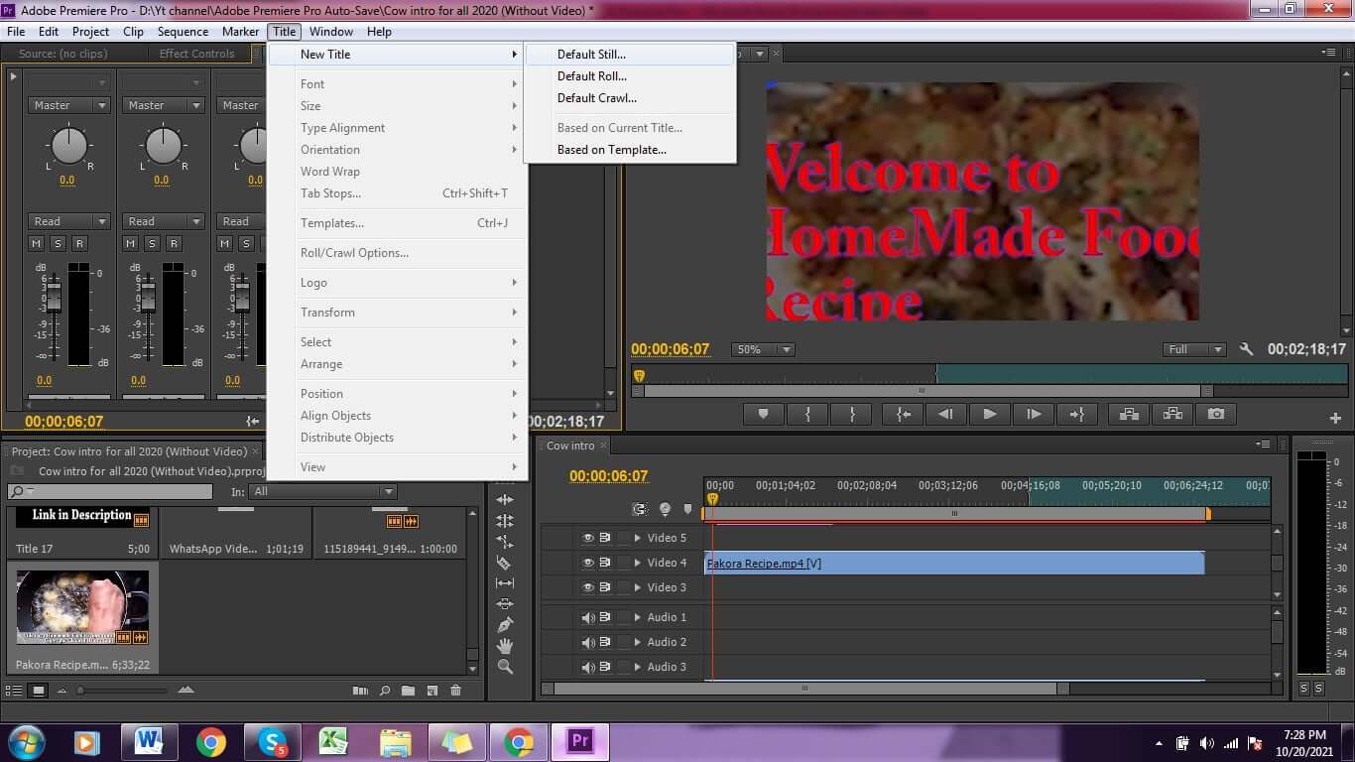Add a marker in Program Monitor
This screenshot has height=762, width=1355.
[x=763, y=415]
